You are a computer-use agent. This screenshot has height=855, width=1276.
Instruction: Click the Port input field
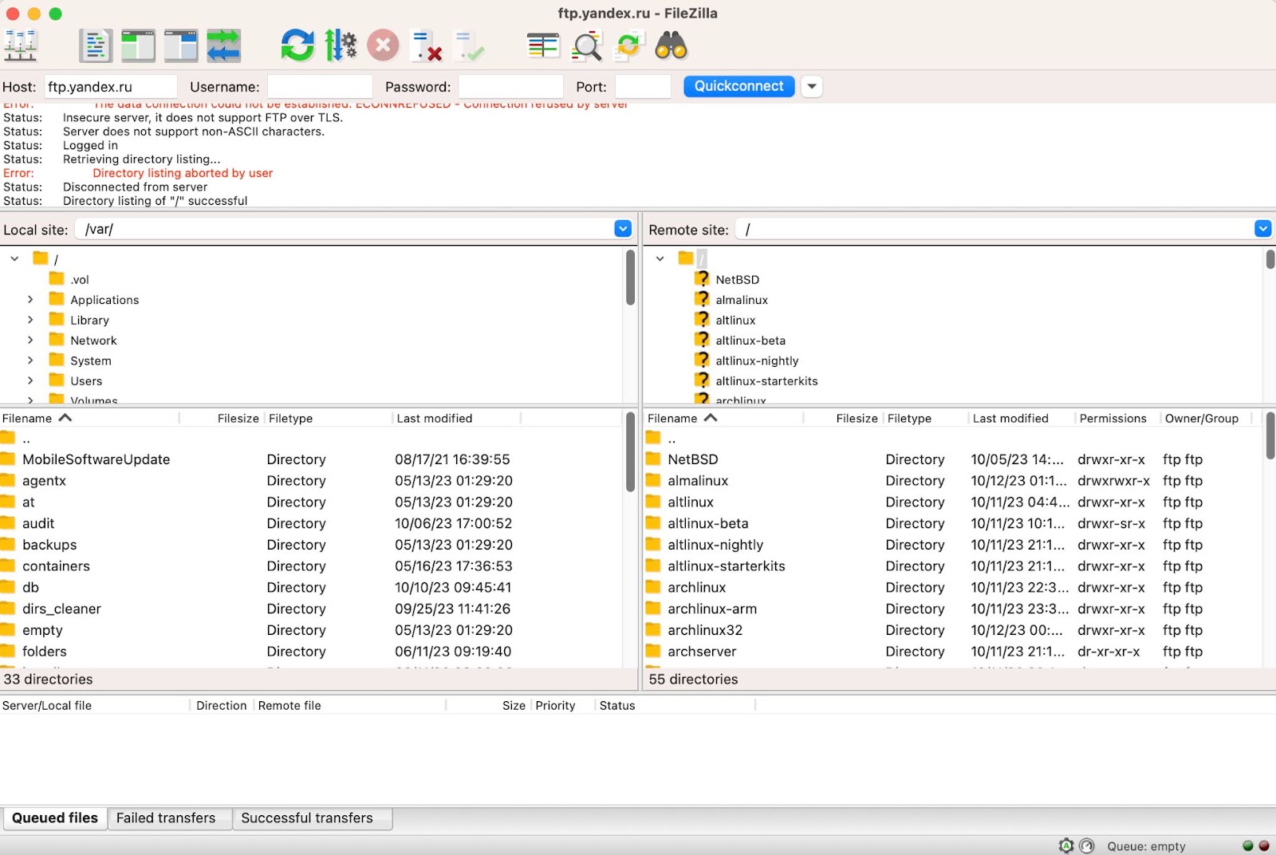(643, 86)
